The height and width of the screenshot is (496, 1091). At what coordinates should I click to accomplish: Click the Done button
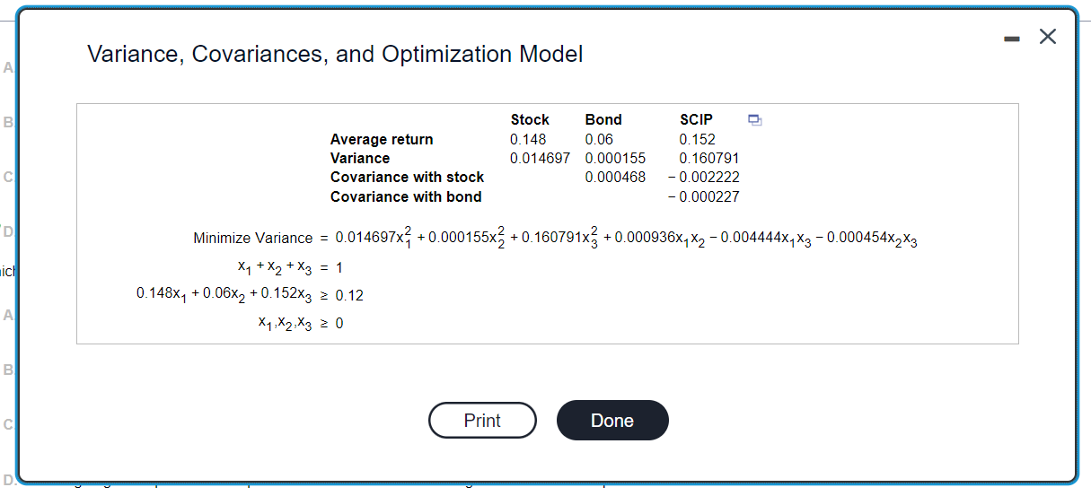[x=612, y=421]
